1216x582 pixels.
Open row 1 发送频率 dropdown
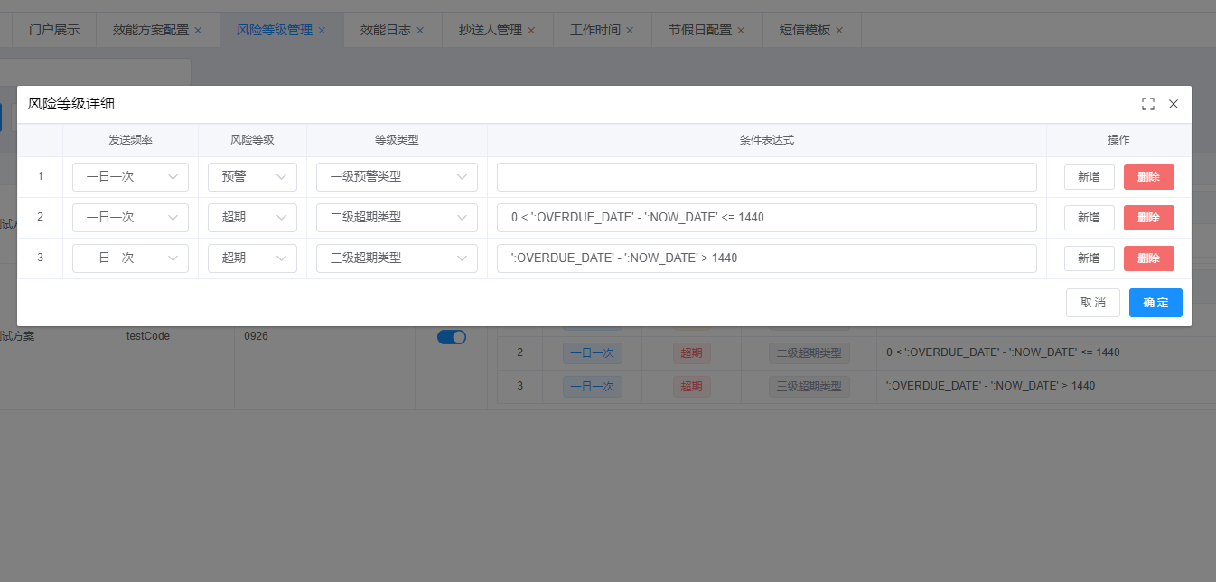pos(130,177)
